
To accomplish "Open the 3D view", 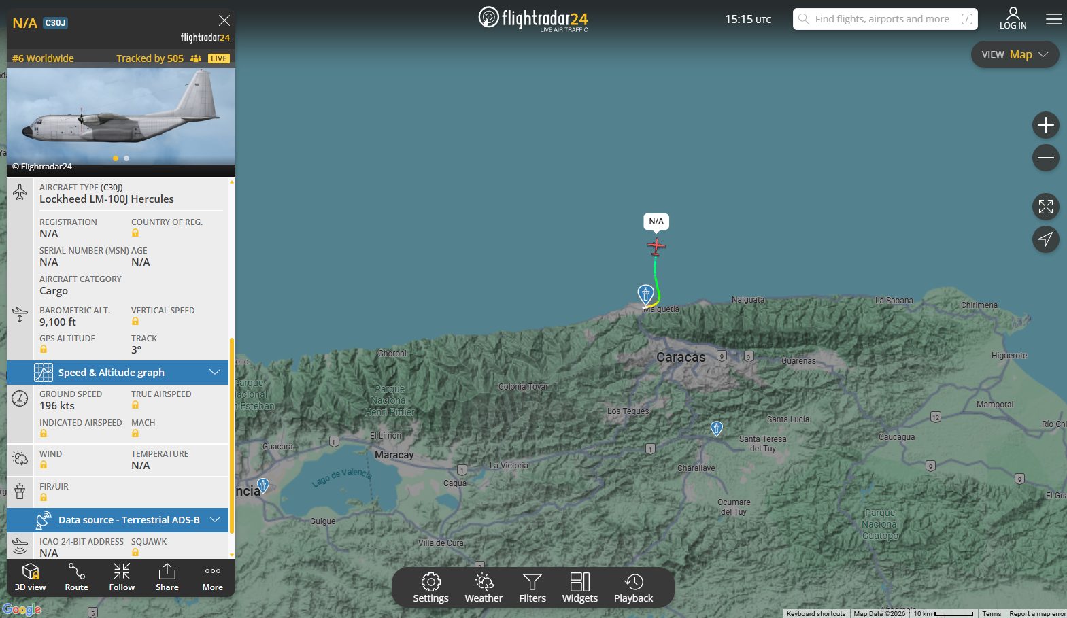I will coord(31,577).
